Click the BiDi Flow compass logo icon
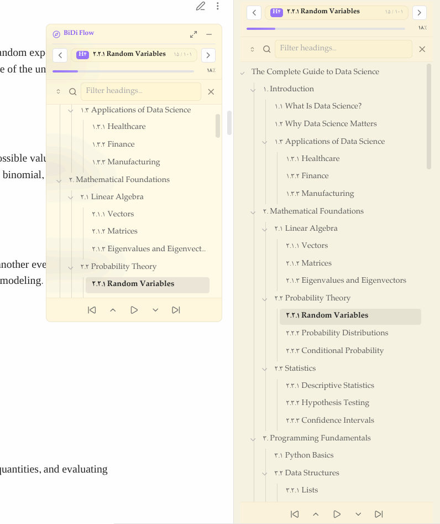Image resolution: width=440 pixels, height=524 pixels. (56, 34)
